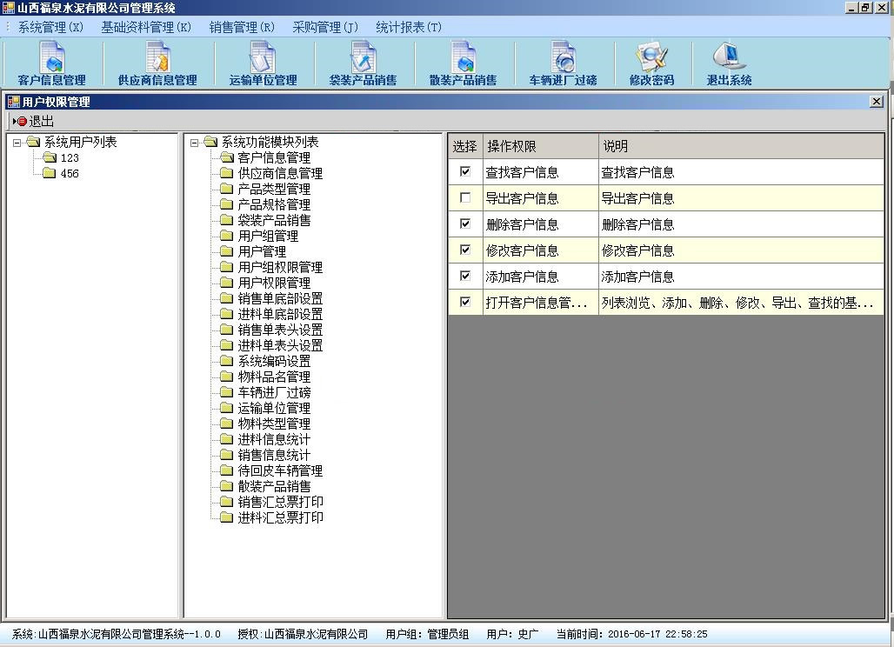The width and height of the screenshot is (894, 647).
Task: Click the 采购管理 menu item
Action: pos(324,27)
